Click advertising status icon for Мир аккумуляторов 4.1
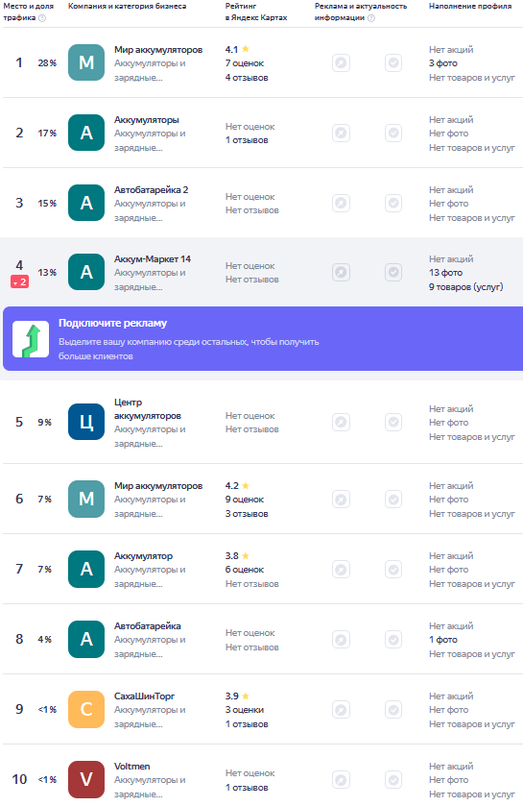This screenshot has height=806, width=523. 341,63
